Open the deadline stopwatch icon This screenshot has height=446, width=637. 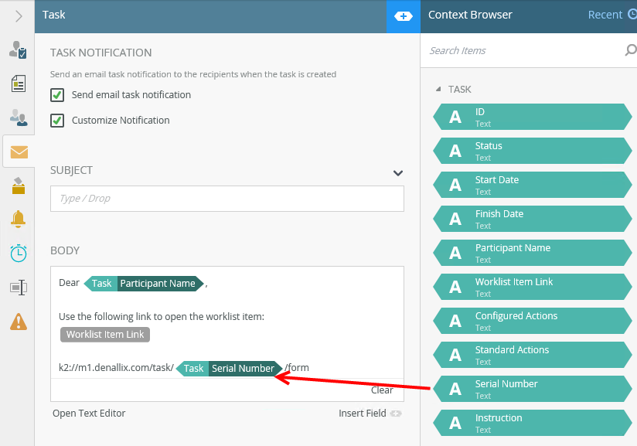click(x=19, y=253)
